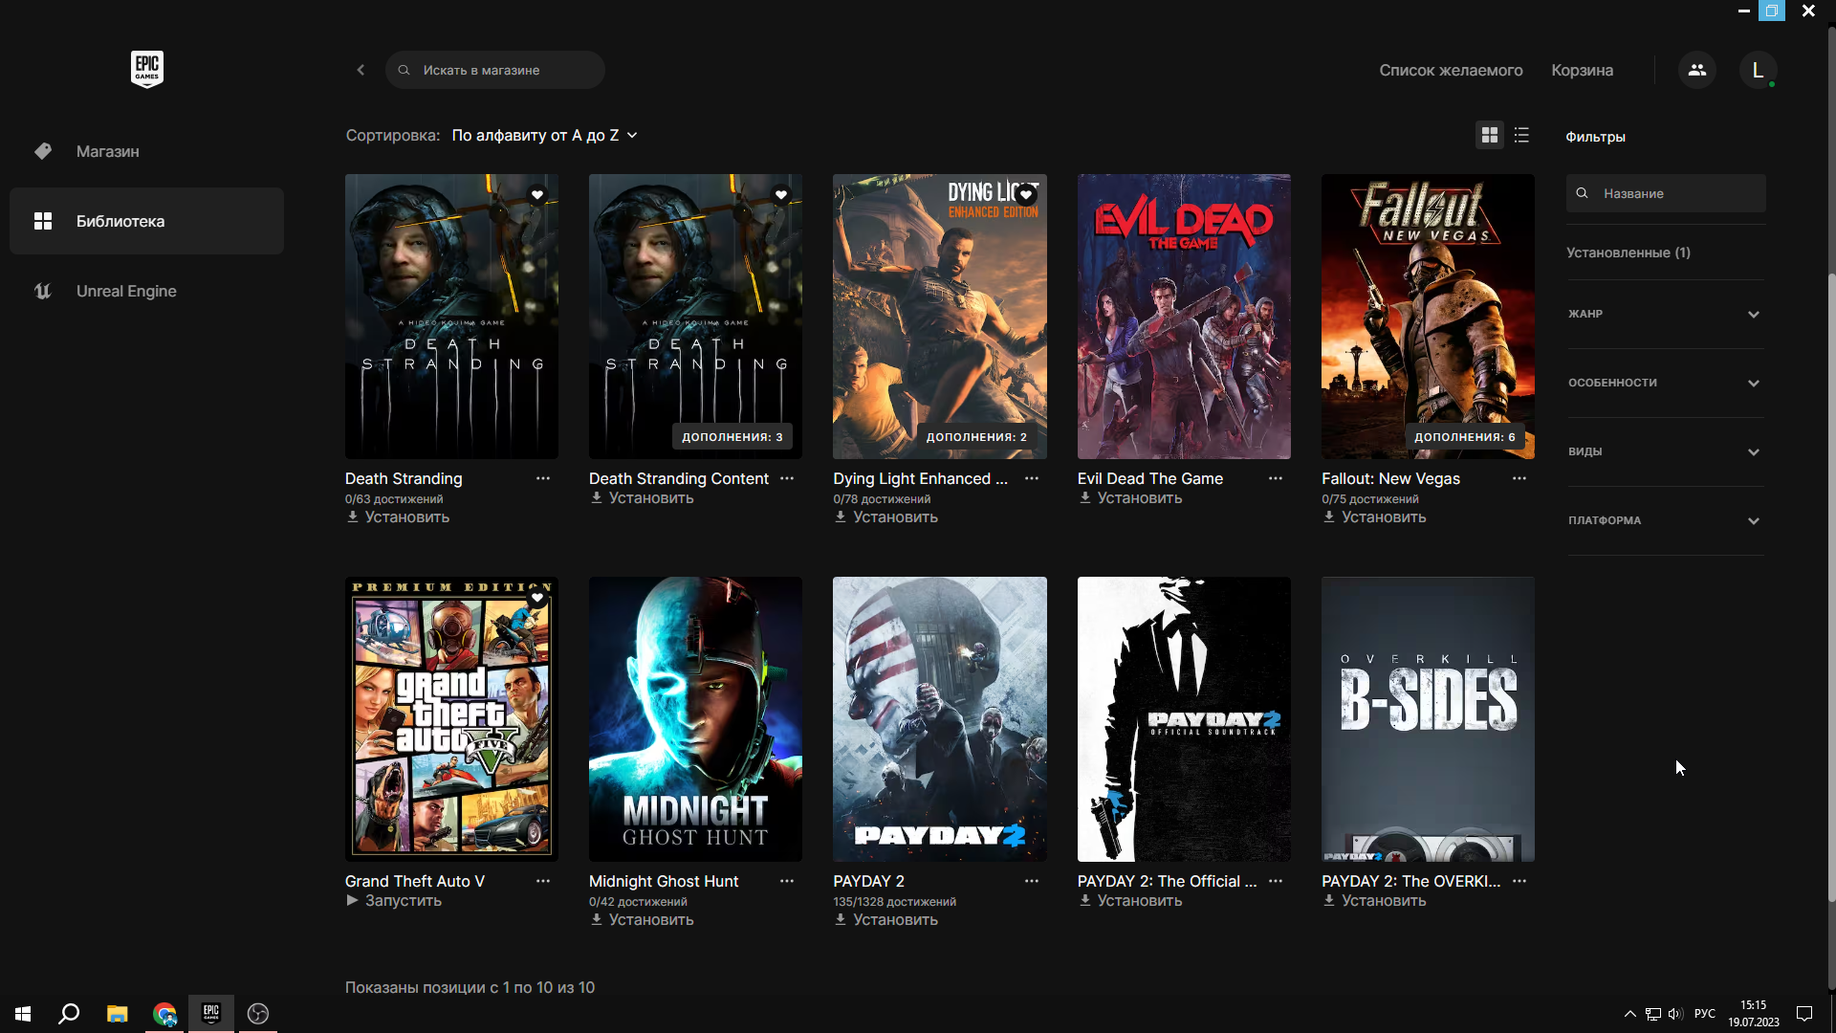Expand the ВИДЫ filter section
The height and width of the screenshot is (1033, 1836).
click(1665, 451)
